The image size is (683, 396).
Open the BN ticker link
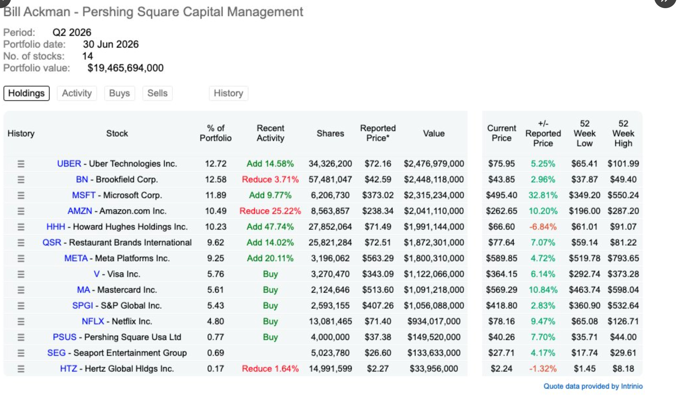[82, 180]
